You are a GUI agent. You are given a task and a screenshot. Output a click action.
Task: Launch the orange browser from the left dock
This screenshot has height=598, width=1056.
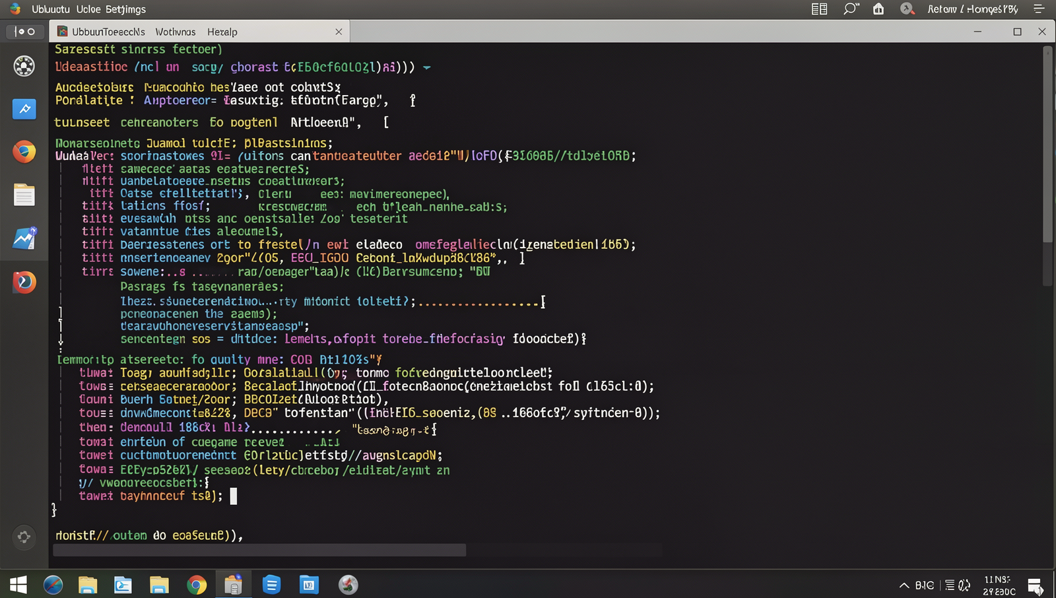24,152
